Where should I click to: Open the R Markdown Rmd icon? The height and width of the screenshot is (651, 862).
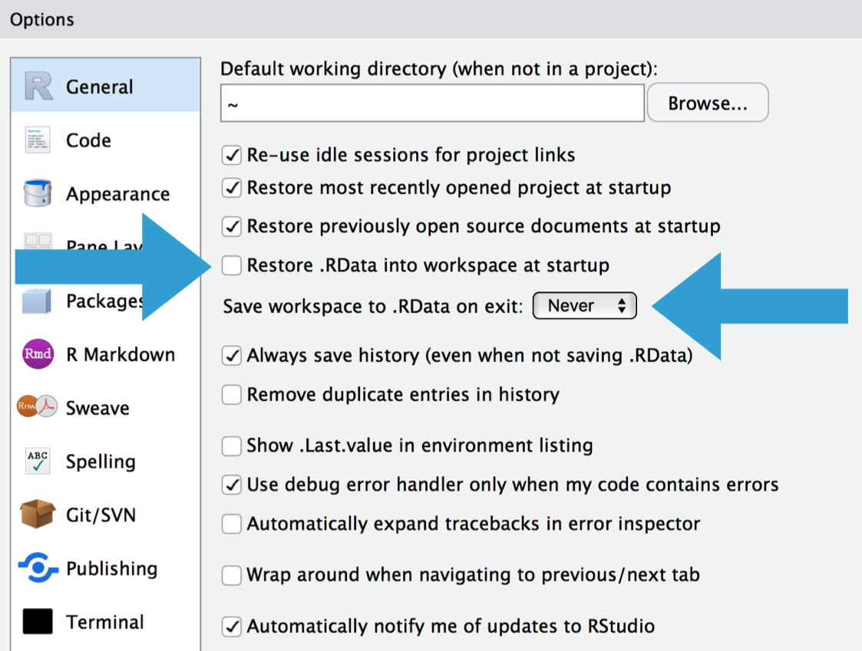38,353
